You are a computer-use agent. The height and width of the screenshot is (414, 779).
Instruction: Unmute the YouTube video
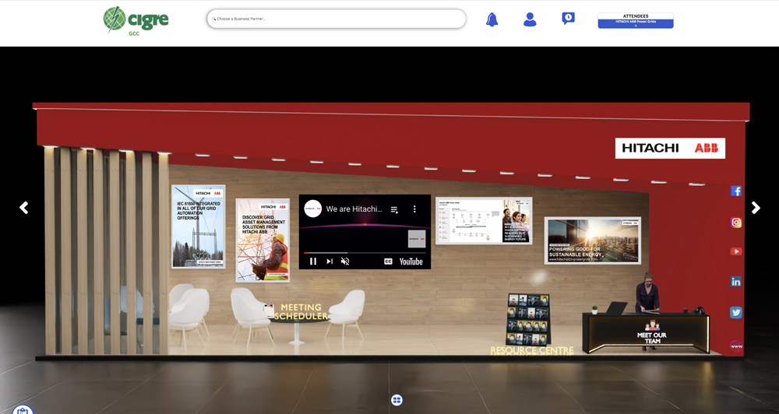coord(345,261)
